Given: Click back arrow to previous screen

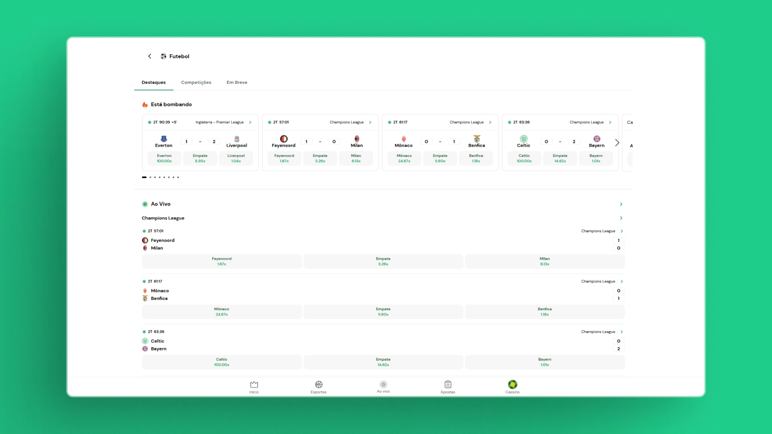Looking at the screenshot, I should pyautogui.click(x=150, y=56).
